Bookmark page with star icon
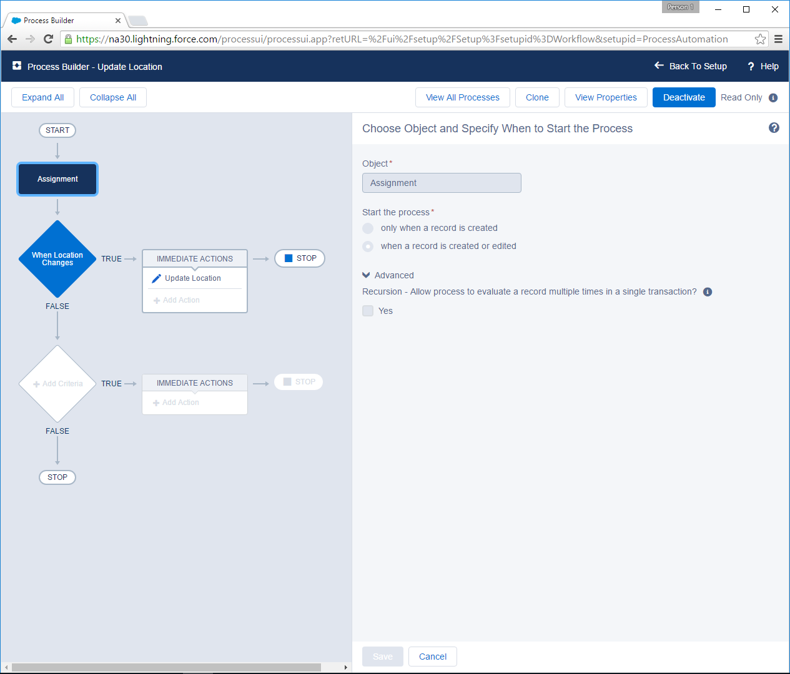The image size is (790, 674). tap(760, 39)
